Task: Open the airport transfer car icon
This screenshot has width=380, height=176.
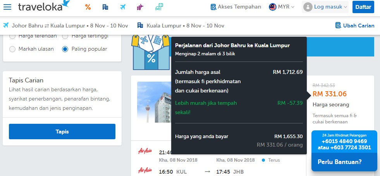Action: 159,7
